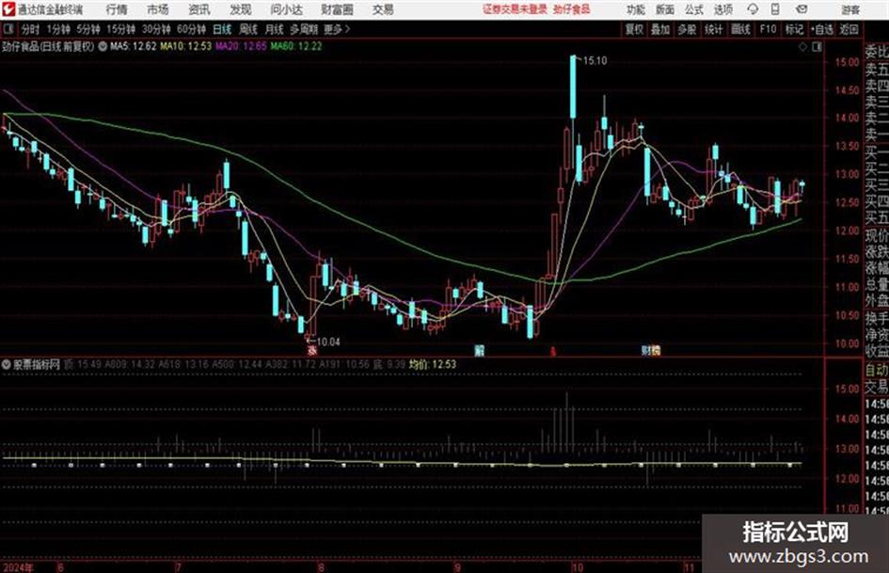Image resolution: width=889 pixels, height=573 pixels.
Task: Click the 证券交易未登录 status link
Action: tap(515, 9)
